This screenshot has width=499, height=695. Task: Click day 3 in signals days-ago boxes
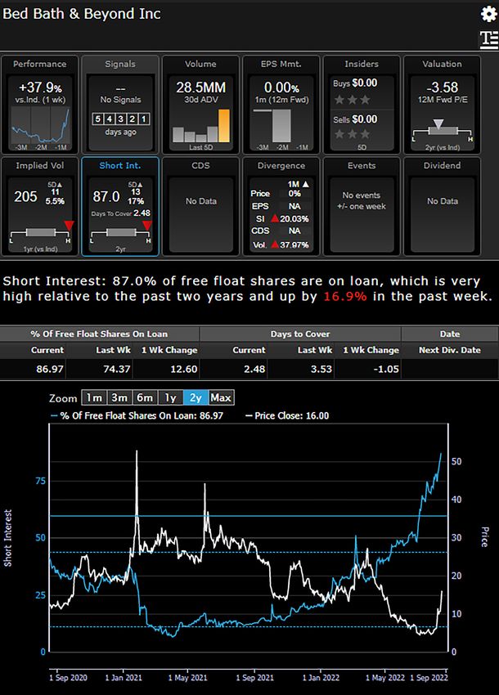pyautogui.click(x=120, y=119)
